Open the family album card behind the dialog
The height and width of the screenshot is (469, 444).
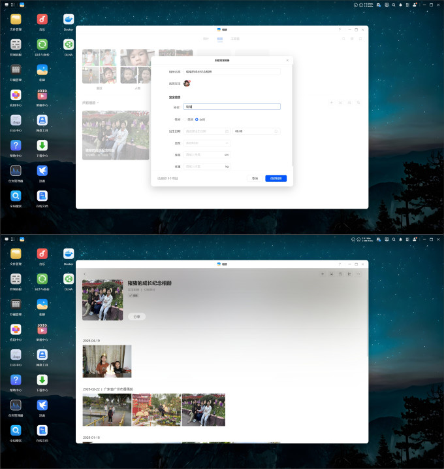coord(116,135)
